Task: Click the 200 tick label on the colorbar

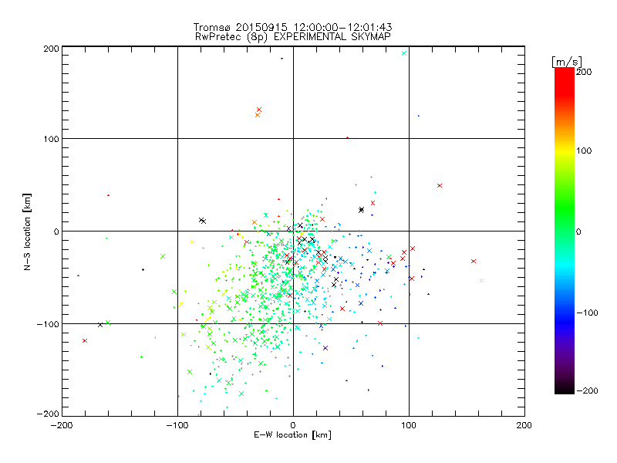Action: pyautogui.click(x=584, y=72)
